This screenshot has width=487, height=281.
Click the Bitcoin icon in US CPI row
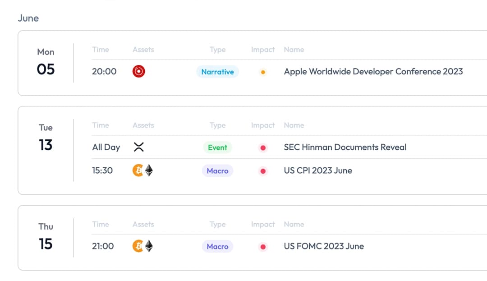tap(138, 170)
